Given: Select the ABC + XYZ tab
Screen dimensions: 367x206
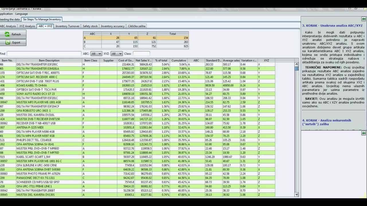Looking at the screenshot, I should click(45, 26).
